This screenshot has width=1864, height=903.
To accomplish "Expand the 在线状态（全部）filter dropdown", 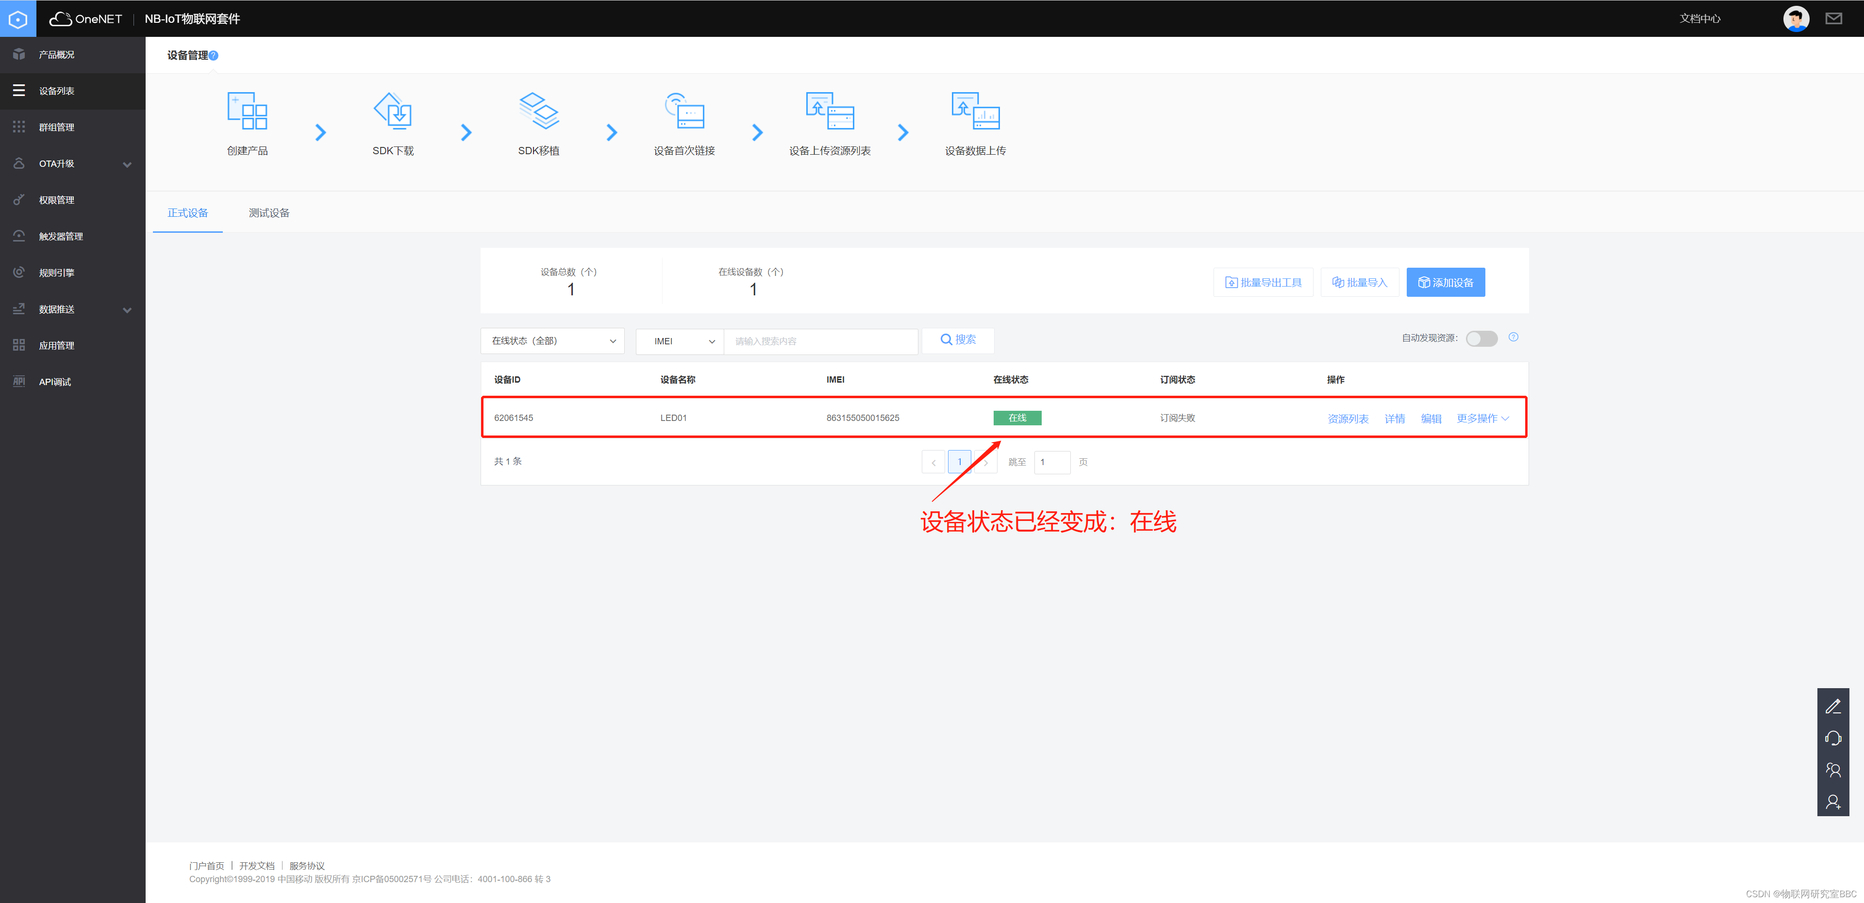I will coord(552,340).
